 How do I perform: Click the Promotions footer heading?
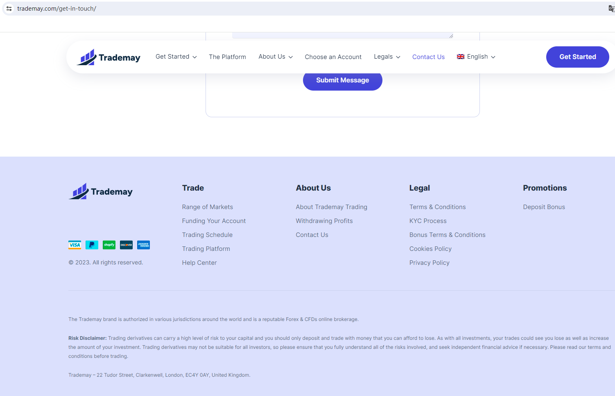point(545,188)
